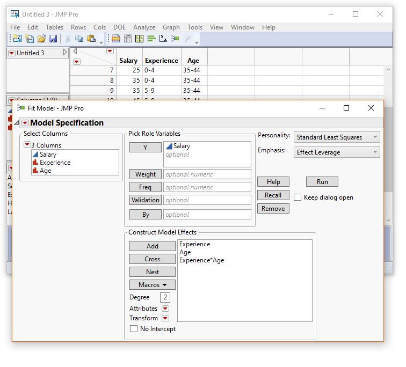This screenshot has width=406, height=367.
Task: Enable Keep dialog open checkbox
Action: [x=298, y=197]
